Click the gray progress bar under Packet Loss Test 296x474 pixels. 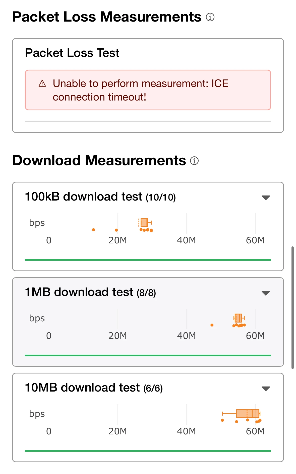148,122
